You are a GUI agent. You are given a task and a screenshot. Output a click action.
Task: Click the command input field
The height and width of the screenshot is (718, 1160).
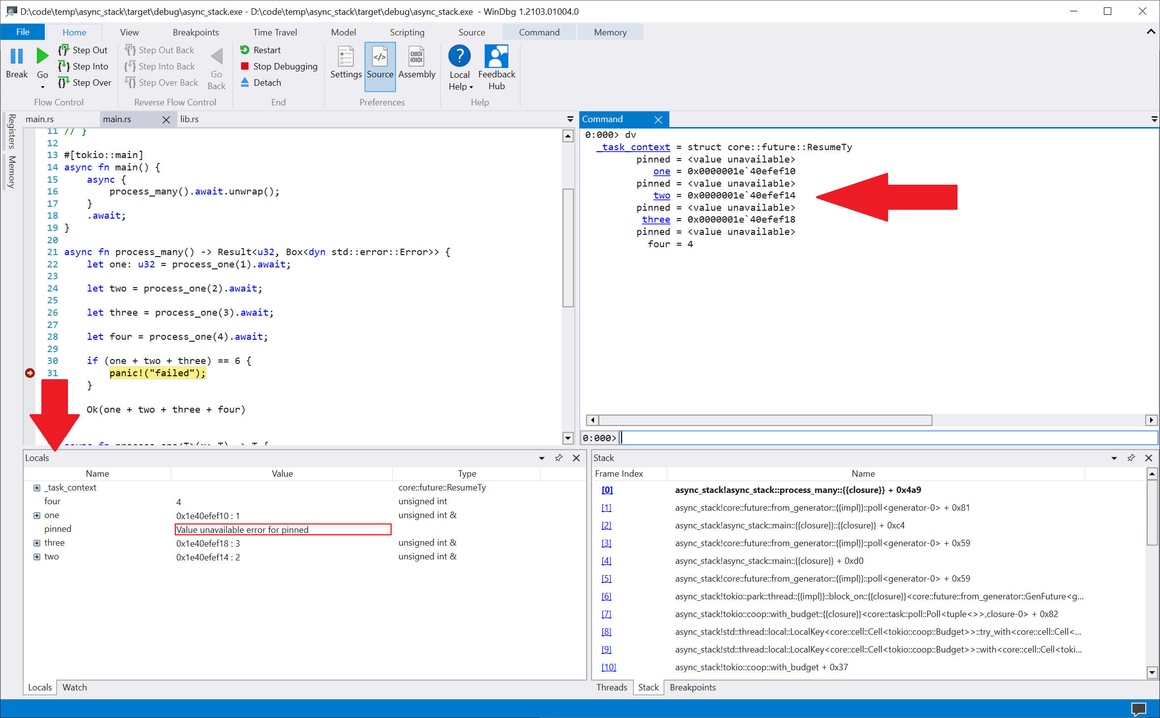coord(889,438)
